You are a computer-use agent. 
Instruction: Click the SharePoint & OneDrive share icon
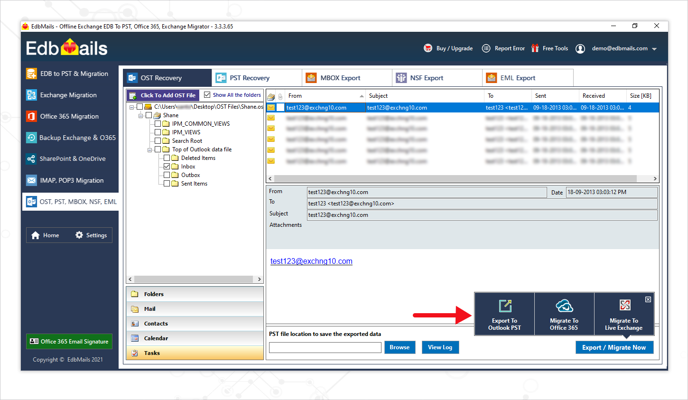point(31,159)
